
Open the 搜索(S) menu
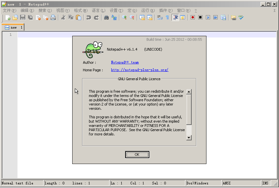coord(45,11)
